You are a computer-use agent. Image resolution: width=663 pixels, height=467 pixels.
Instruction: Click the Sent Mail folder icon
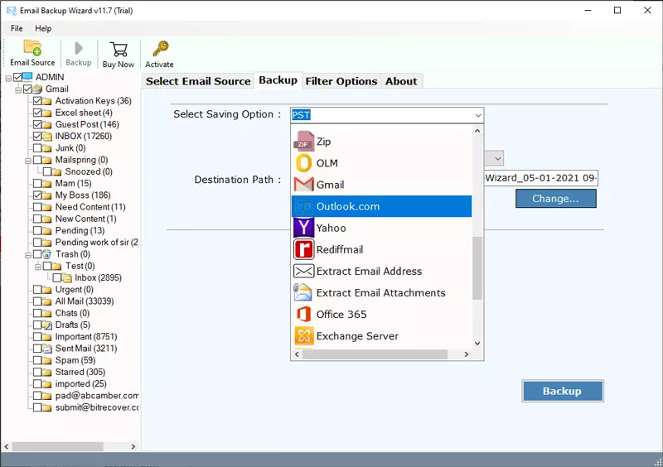tap(47, 349)
